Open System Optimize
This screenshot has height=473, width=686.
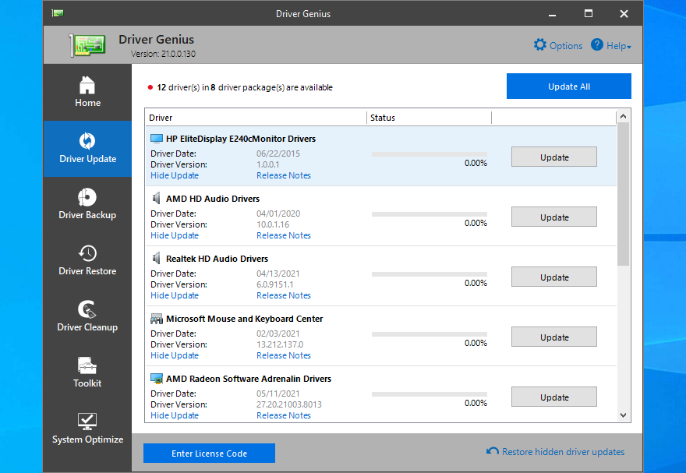(87, 429)
